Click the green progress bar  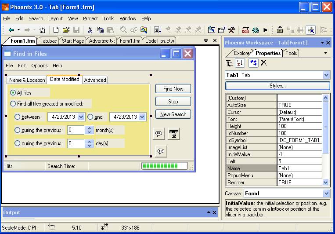point(165,166)
